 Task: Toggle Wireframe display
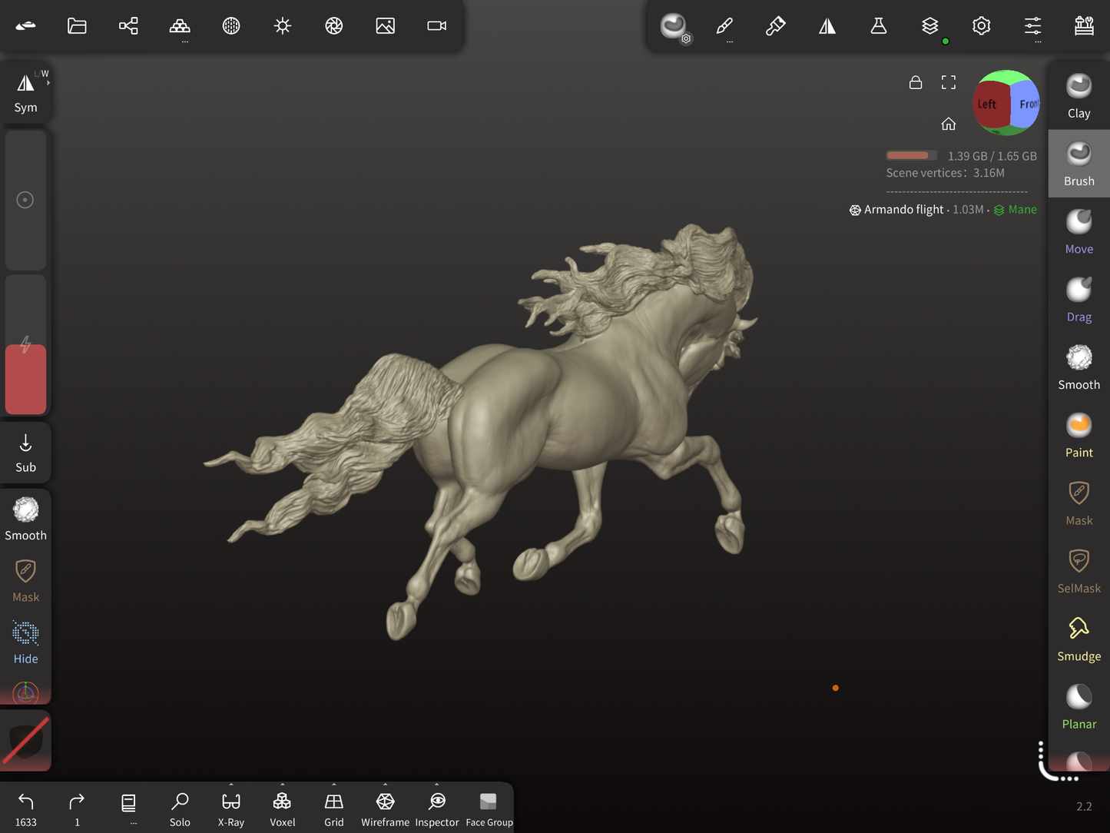[x=385, y=809]
